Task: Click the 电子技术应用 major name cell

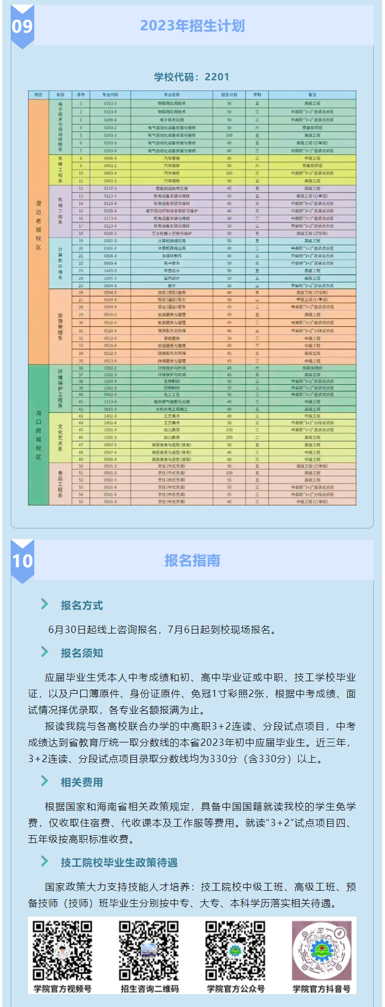Action: click(x=172, y=120)
